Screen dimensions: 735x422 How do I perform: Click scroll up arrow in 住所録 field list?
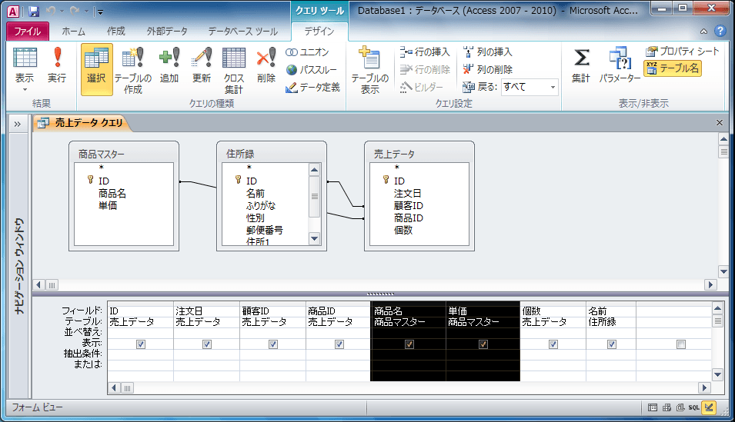[315, 170]
